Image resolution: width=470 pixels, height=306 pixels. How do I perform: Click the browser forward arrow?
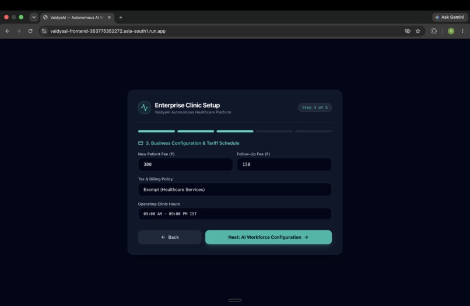coord(19,31)
